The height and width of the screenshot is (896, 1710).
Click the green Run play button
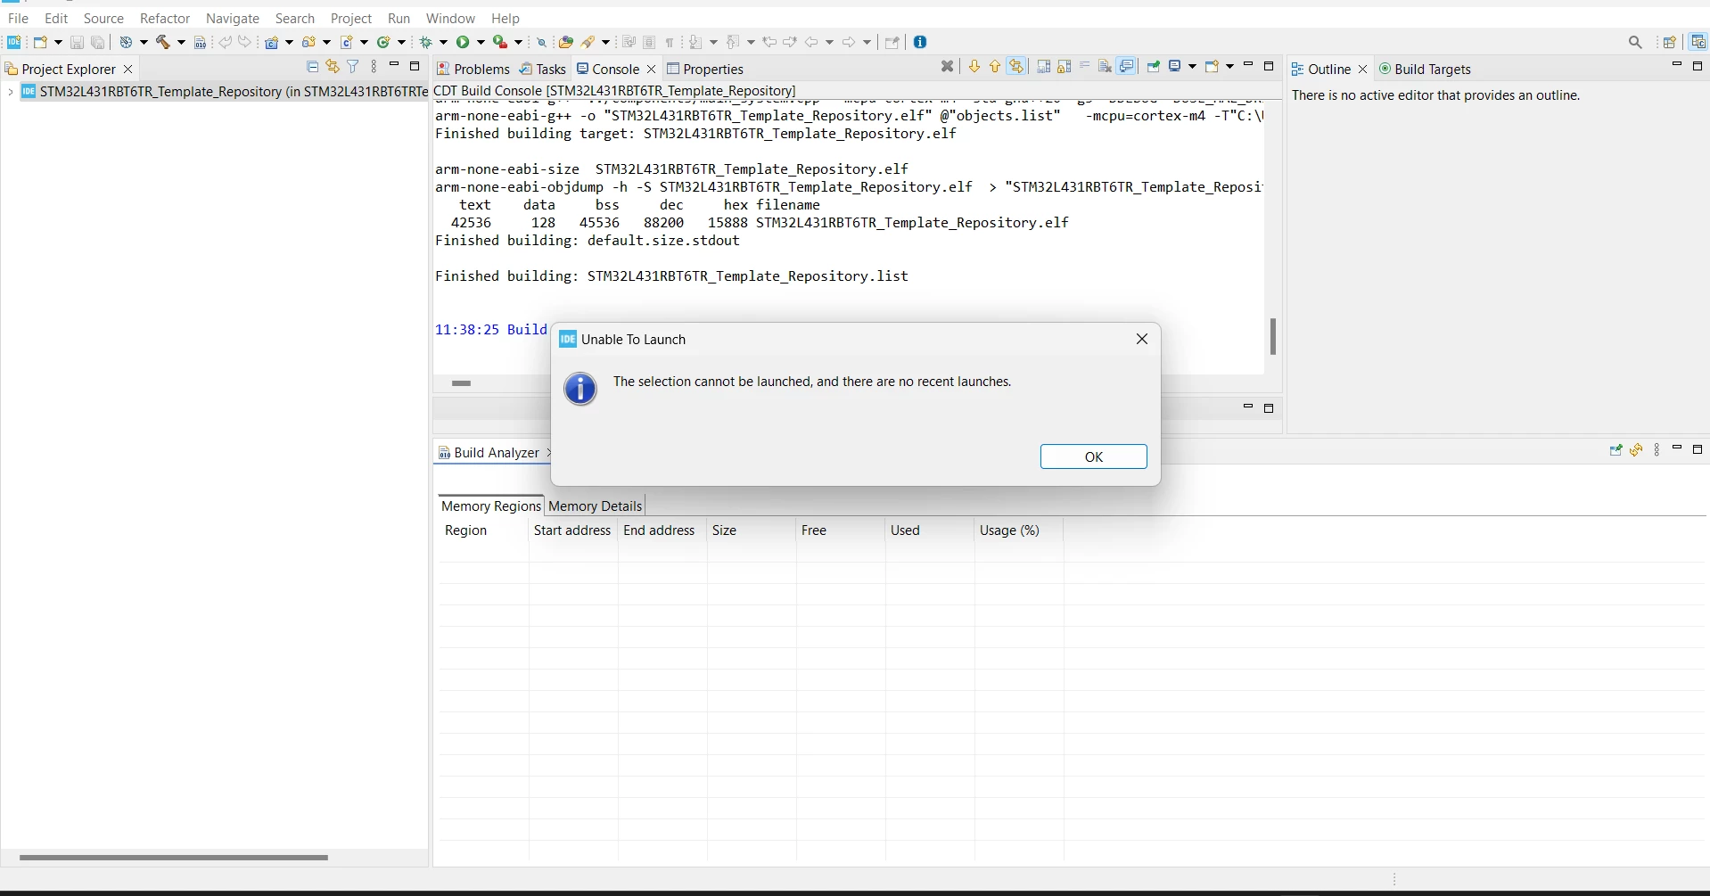(x=463, y=42)
